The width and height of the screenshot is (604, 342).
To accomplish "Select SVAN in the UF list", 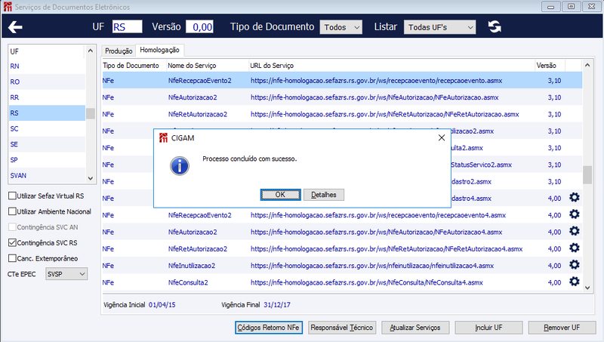I will (x=47, y=175).
